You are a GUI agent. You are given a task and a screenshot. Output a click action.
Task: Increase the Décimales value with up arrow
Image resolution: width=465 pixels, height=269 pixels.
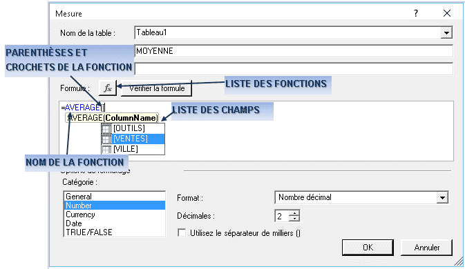[x=294, y=212]
